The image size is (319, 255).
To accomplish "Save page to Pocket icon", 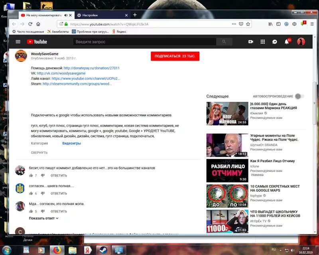I will pos(241,24).
